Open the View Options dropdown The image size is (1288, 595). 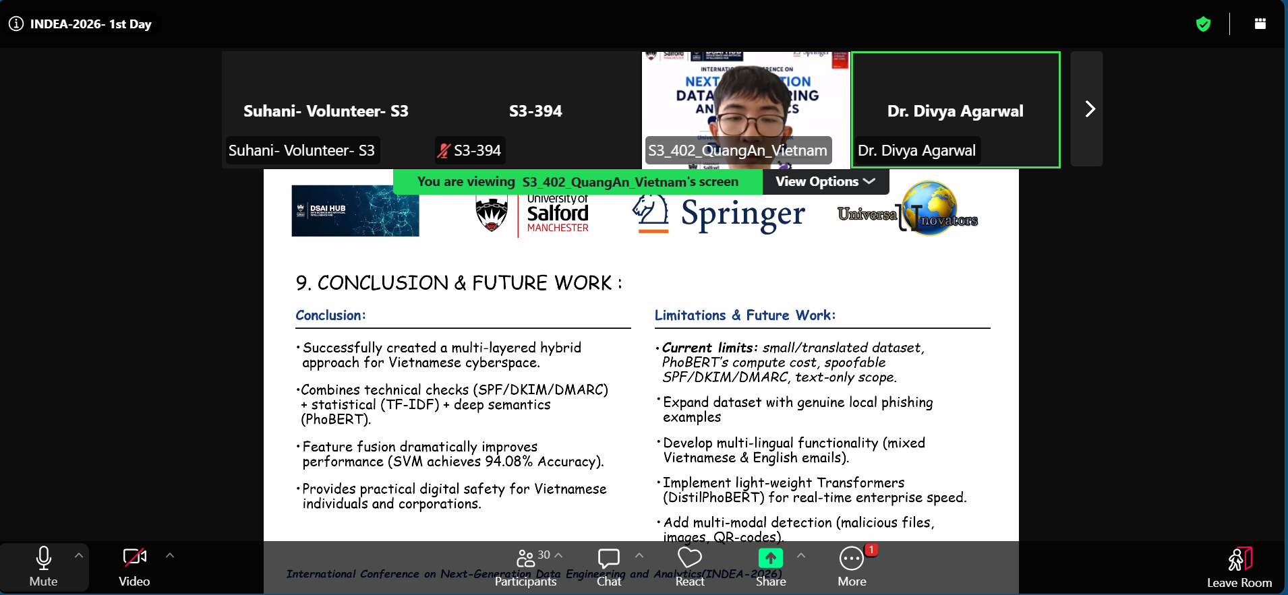point(825,181)
